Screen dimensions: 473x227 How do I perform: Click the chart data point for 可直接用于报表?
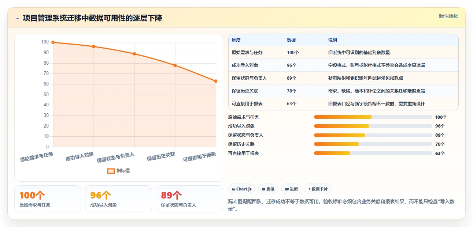click(x=216, y=81)
